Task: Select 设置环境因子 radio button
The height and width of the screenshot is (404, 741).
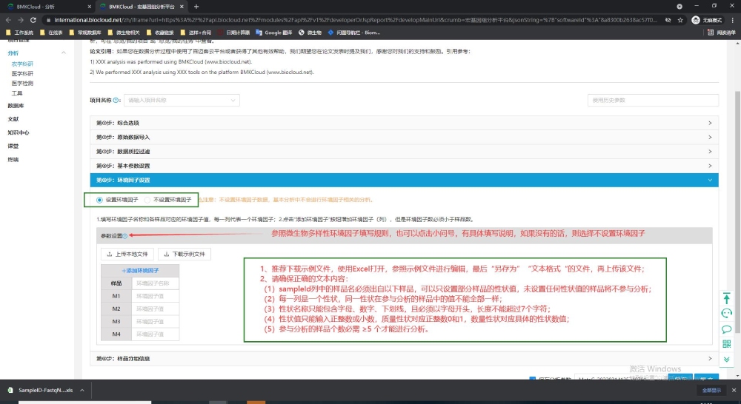Action: 100,200
